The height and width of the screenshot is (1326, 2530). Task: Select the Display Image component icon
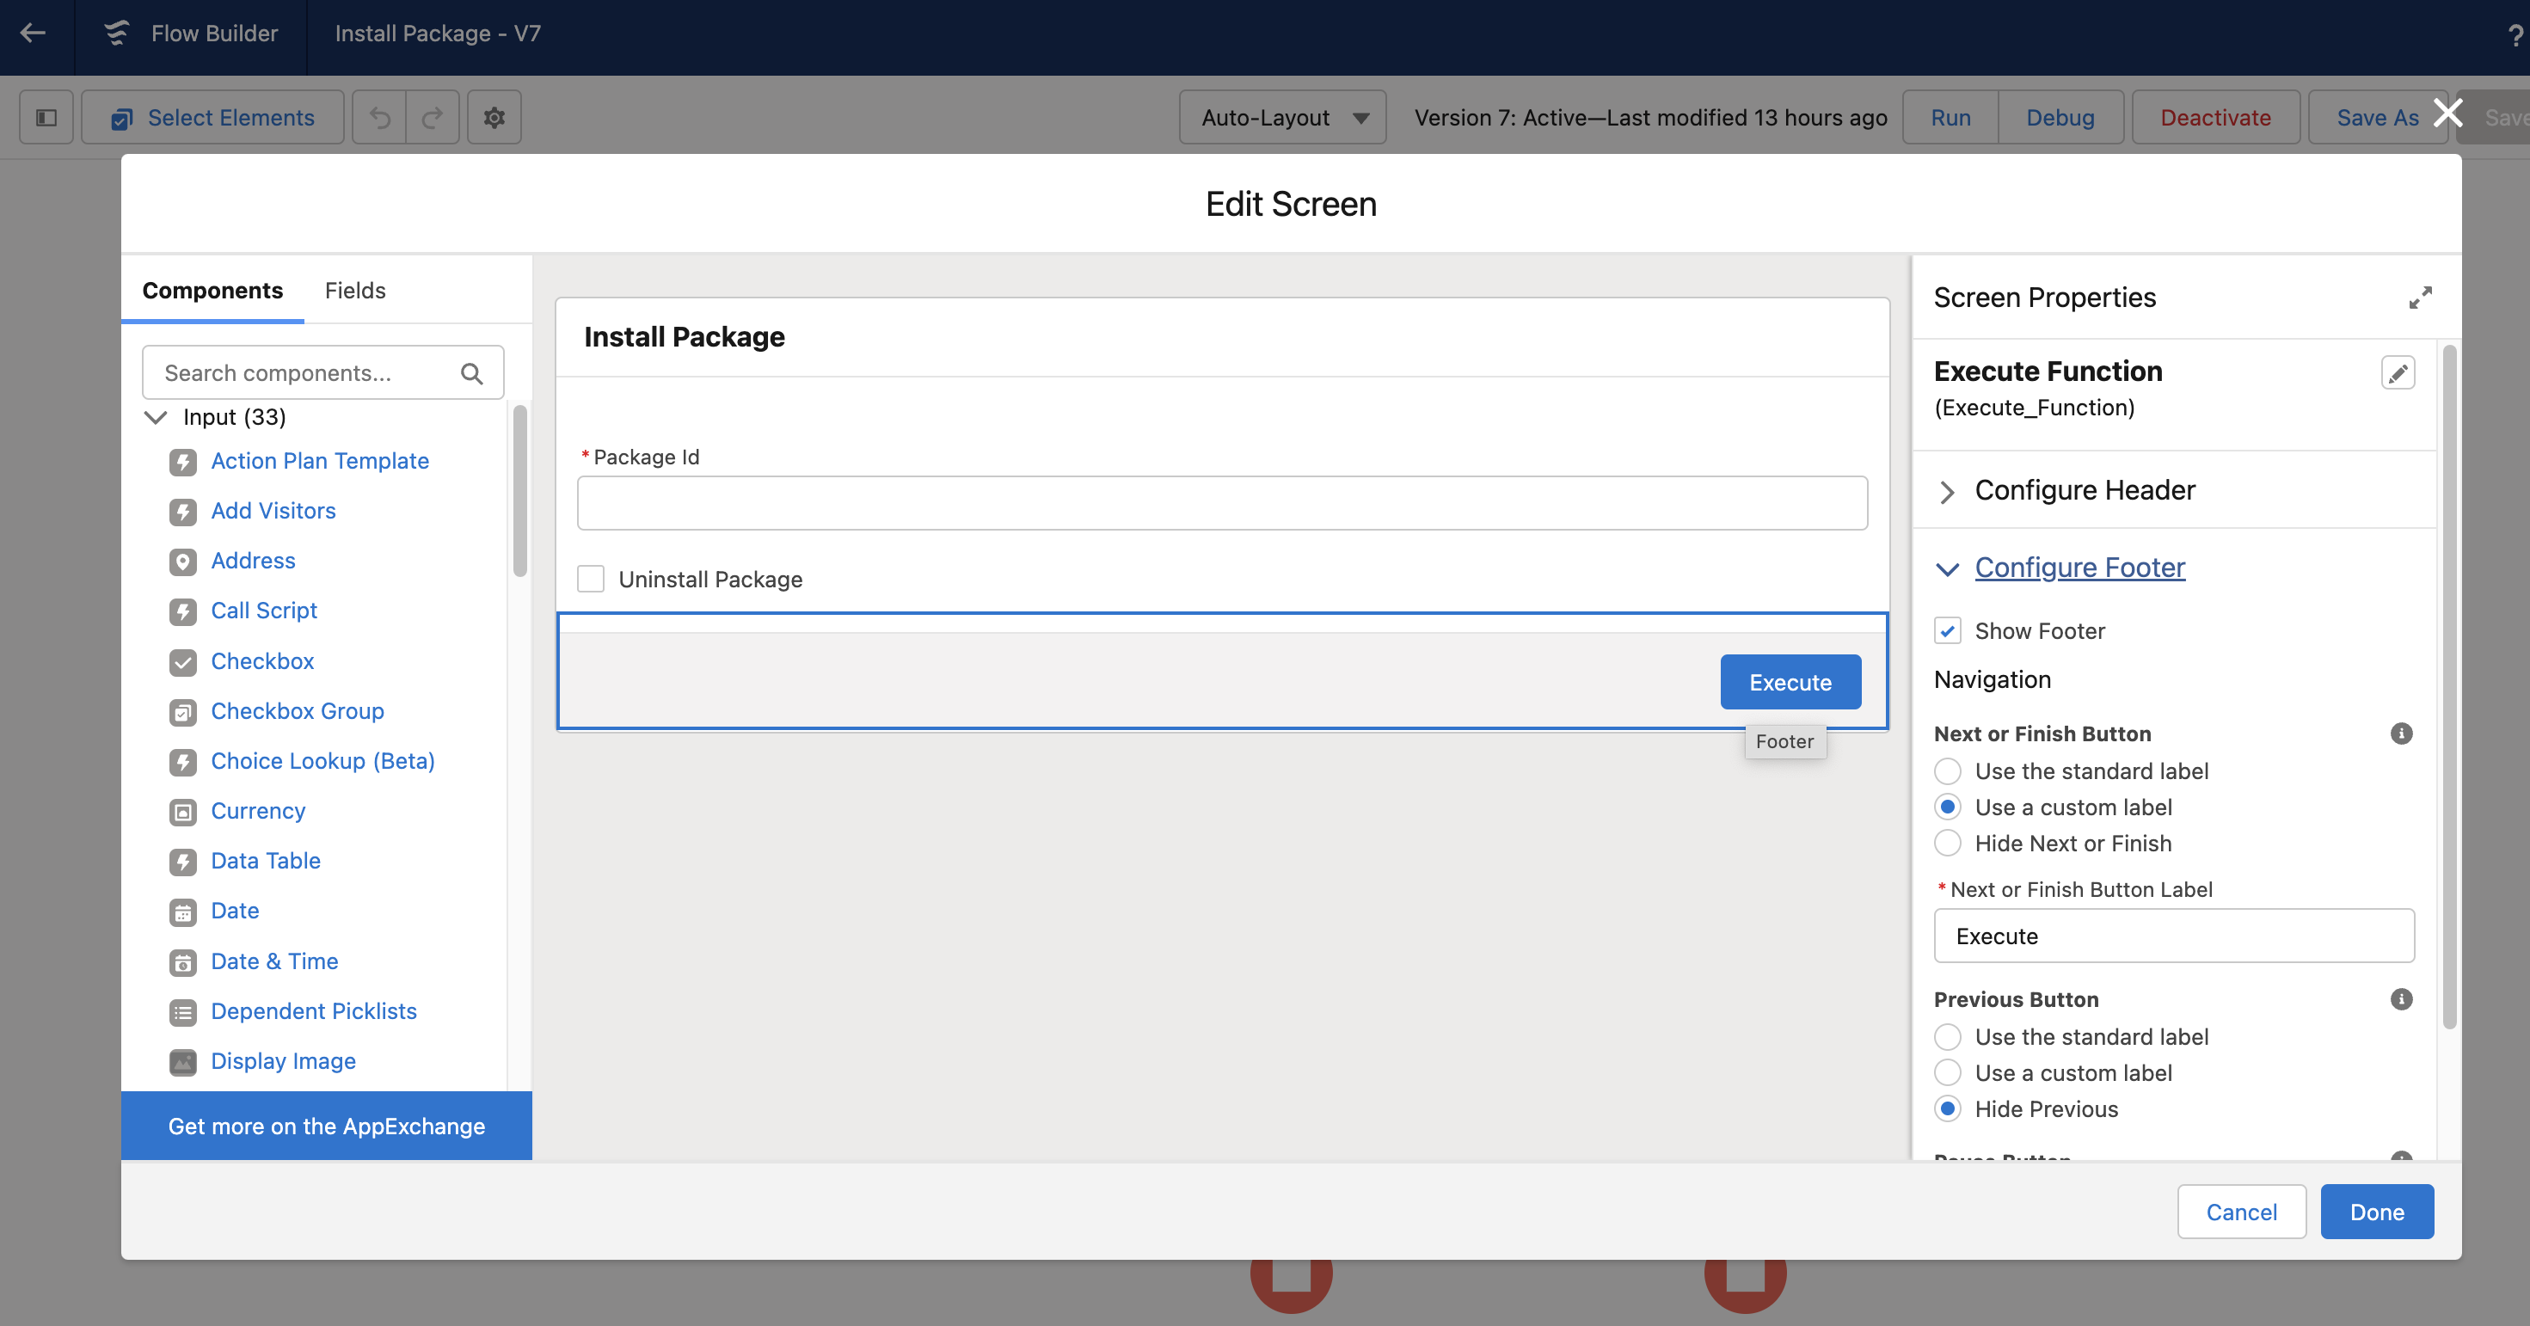[x=182, y=1062]
